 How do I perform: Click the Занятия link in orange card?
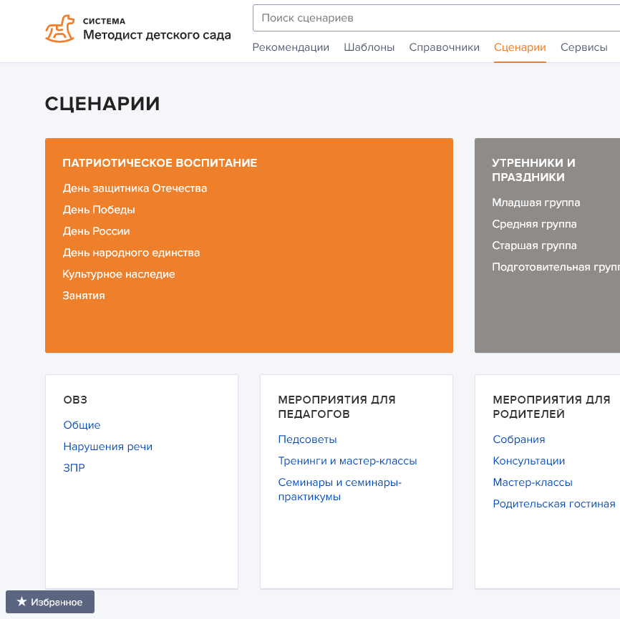(84, 296)
